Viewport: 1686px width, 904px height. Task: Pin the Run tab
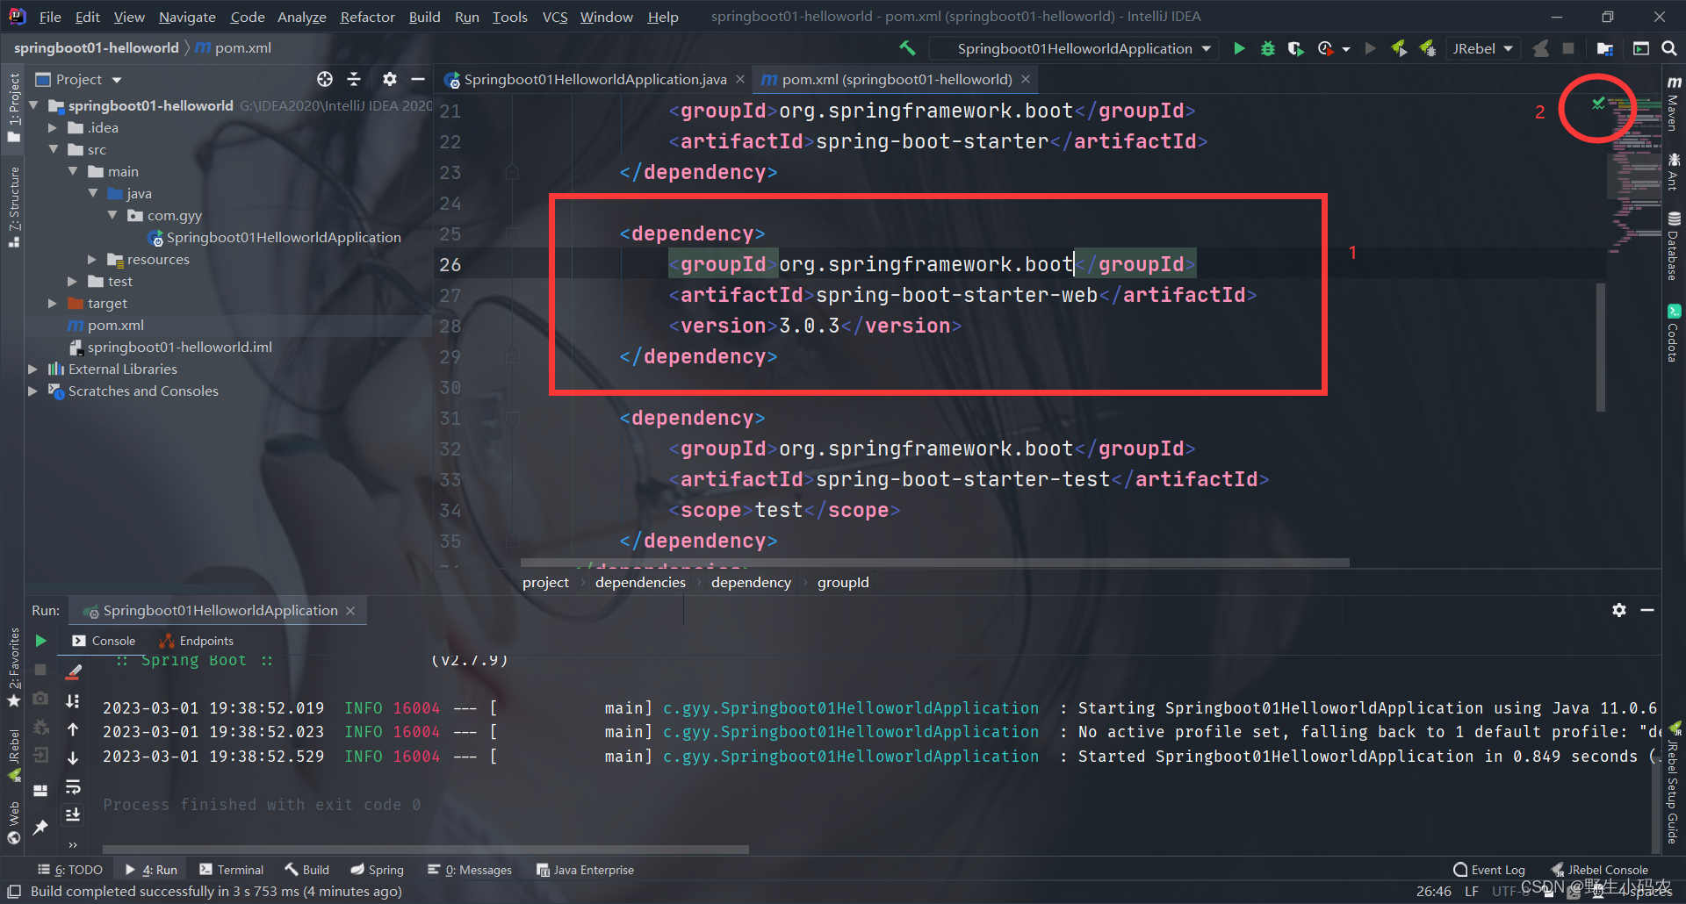(40, 827)
